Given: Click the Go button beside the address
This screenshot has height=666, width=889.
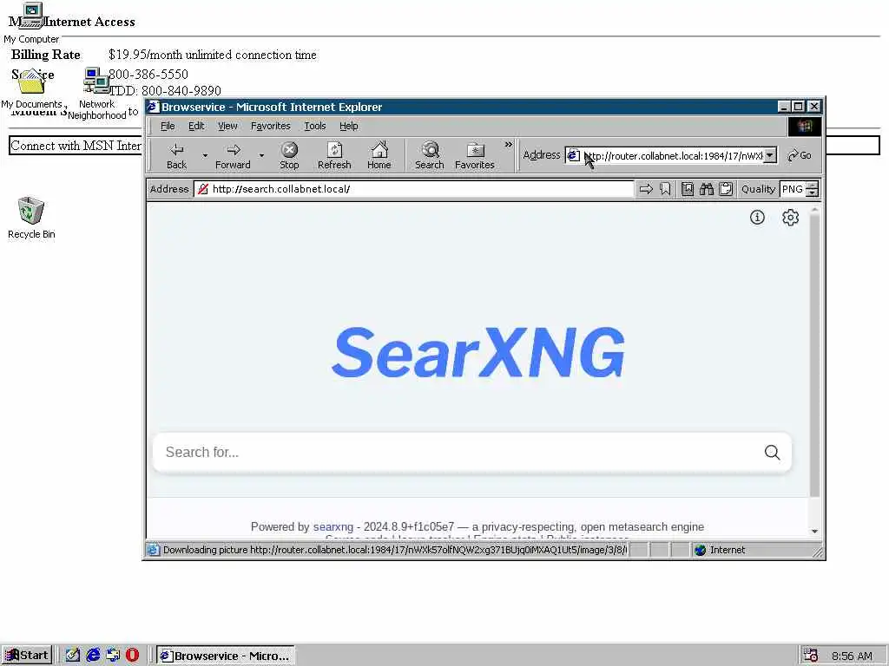Looking at the screenshot, I should click(800, 155).
